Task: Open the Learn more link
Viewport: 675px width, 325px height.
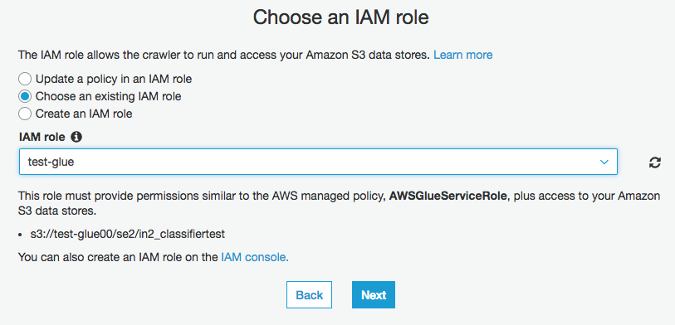Action: (462, 55)
